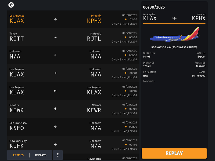Select New York City KJFK logbook entry

[73, 145]
